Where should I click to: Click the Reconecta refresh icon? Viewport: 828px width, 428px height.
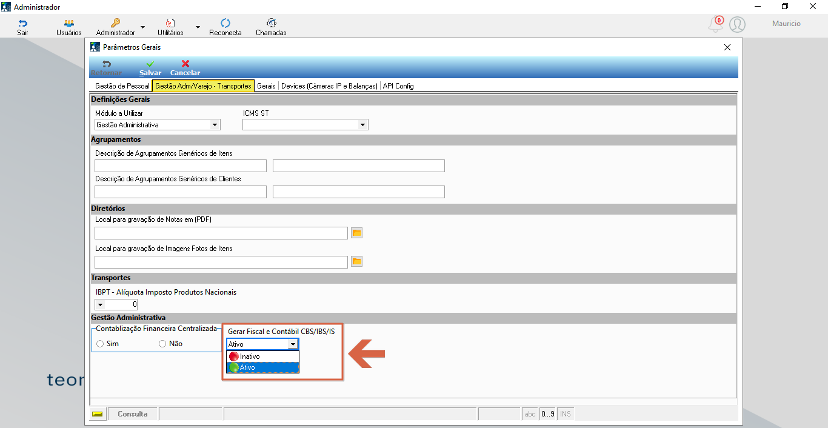click(x=225, y=23)
